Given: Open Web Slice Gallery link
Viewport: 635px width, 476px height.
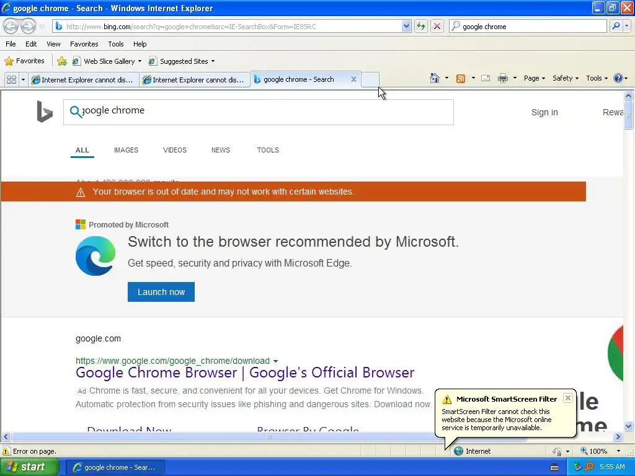Looking at the screenshot, I should [x=104, y=61].
